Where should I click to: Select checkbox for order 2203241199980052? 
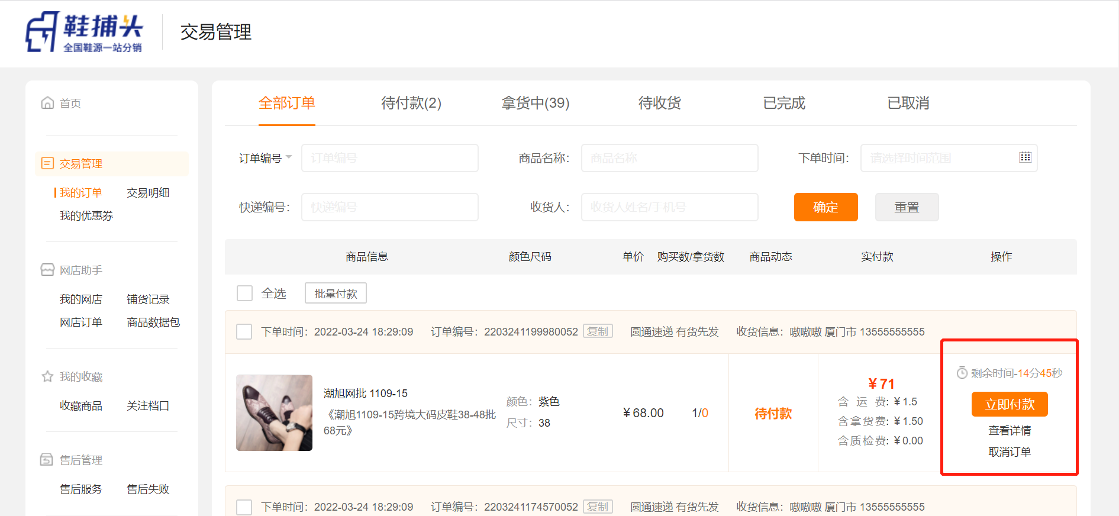click(x=244, y=332)
